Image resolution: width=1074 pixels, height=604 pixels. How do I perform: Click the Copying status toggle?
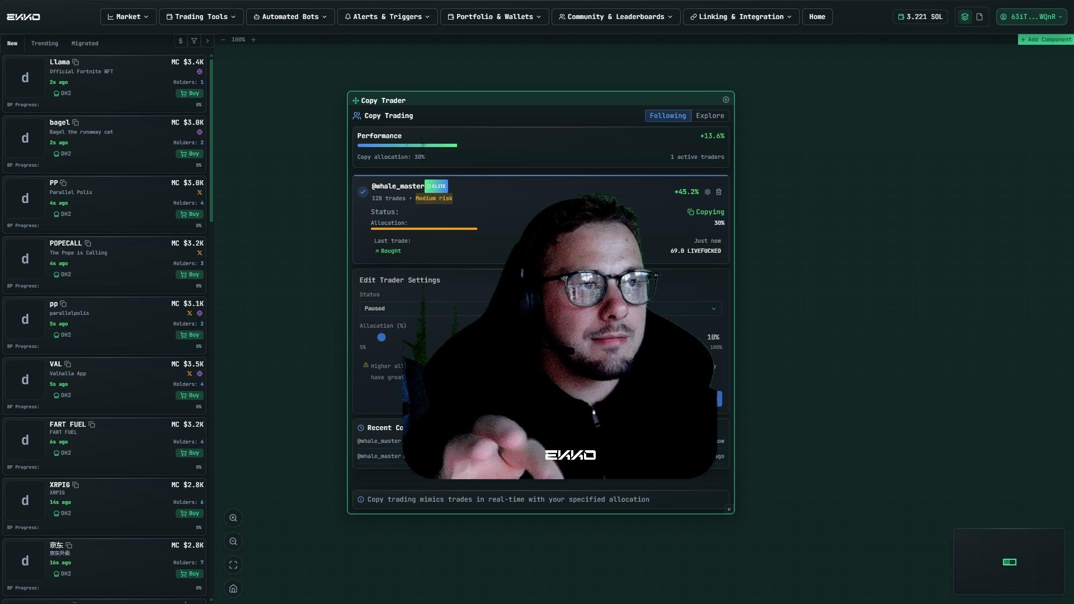pos(706,212)
